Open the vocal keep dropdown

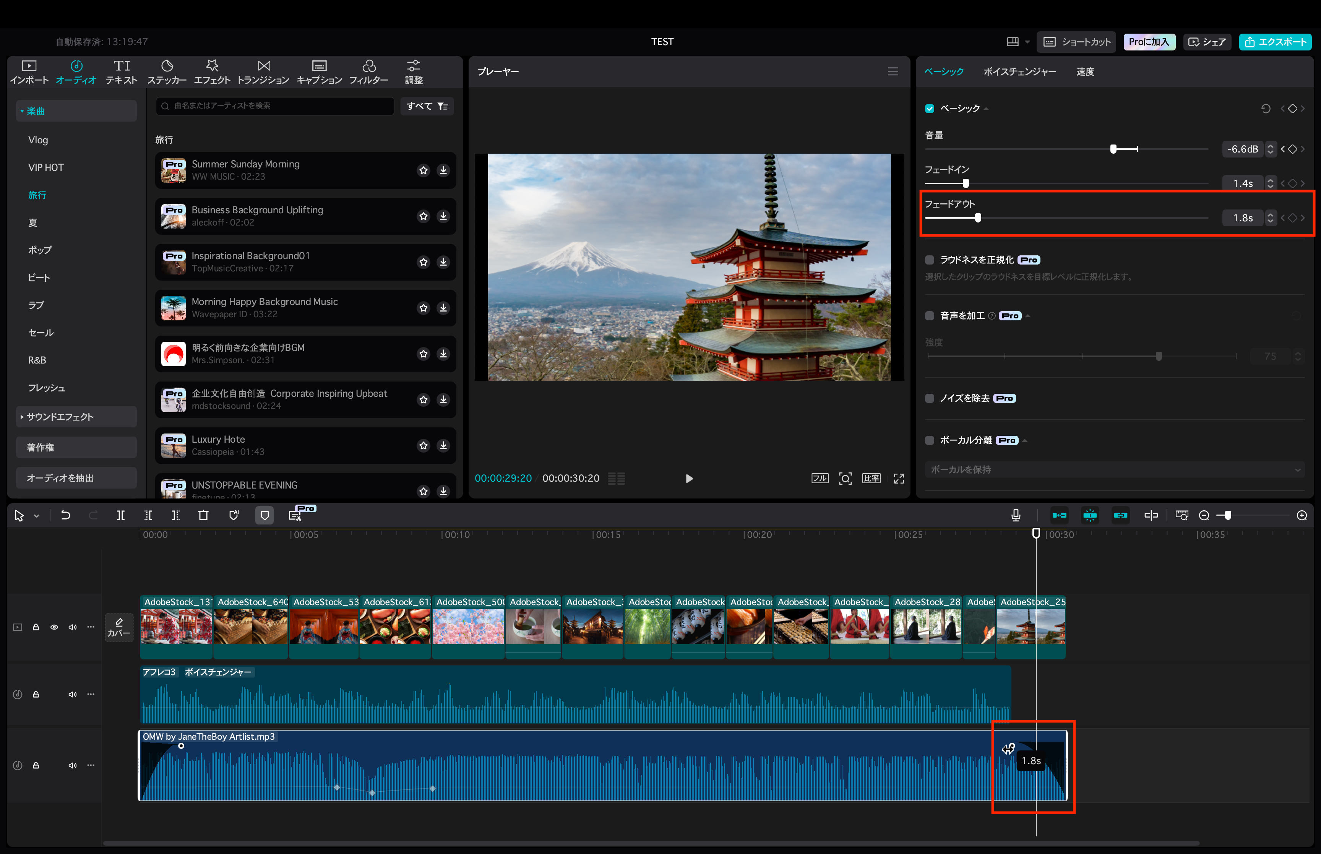(1114, 469)
